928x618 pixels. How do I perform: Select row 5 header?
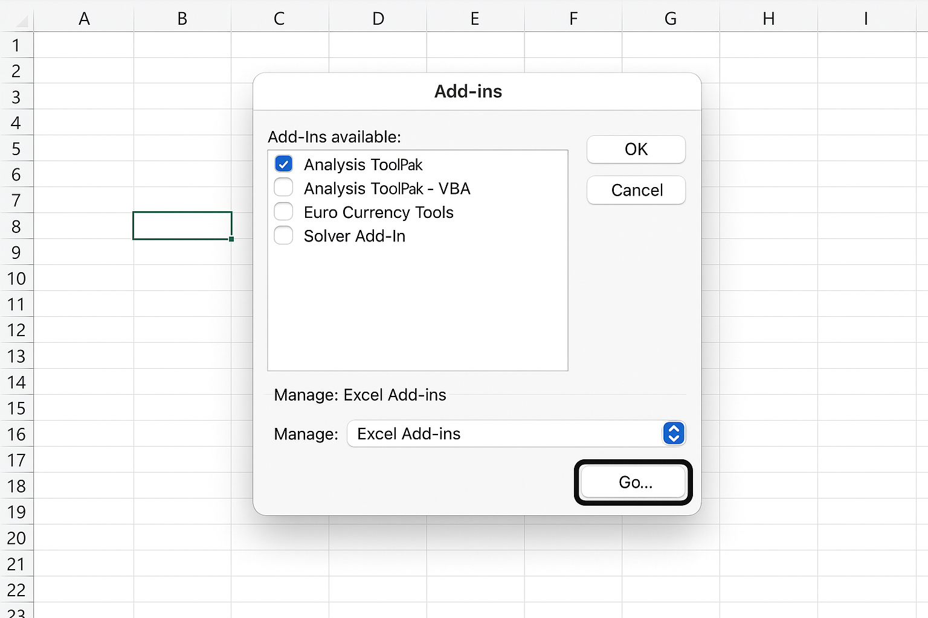[x=16, y=148]
